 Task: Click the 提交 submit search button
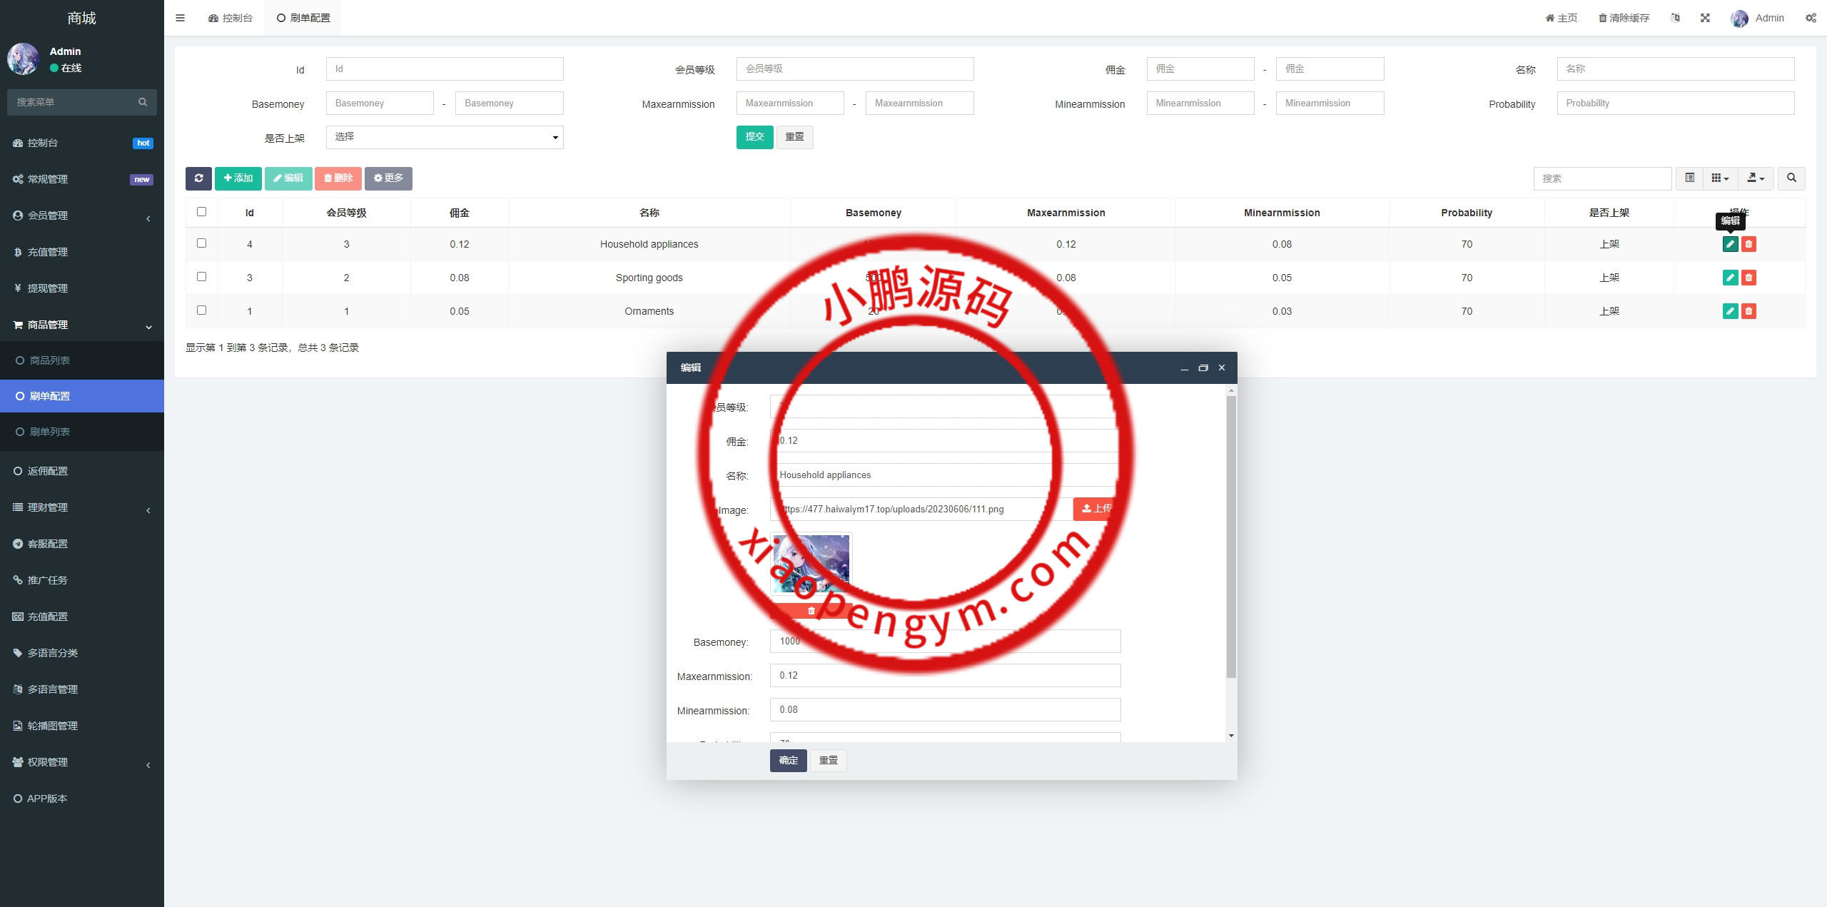point(754,137)
